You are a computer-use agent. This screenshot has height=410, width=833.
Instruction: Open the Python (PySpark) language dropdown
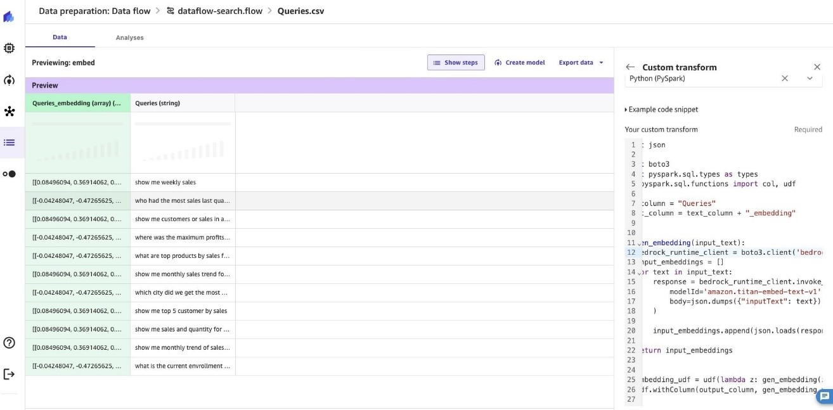coord(810,79)
